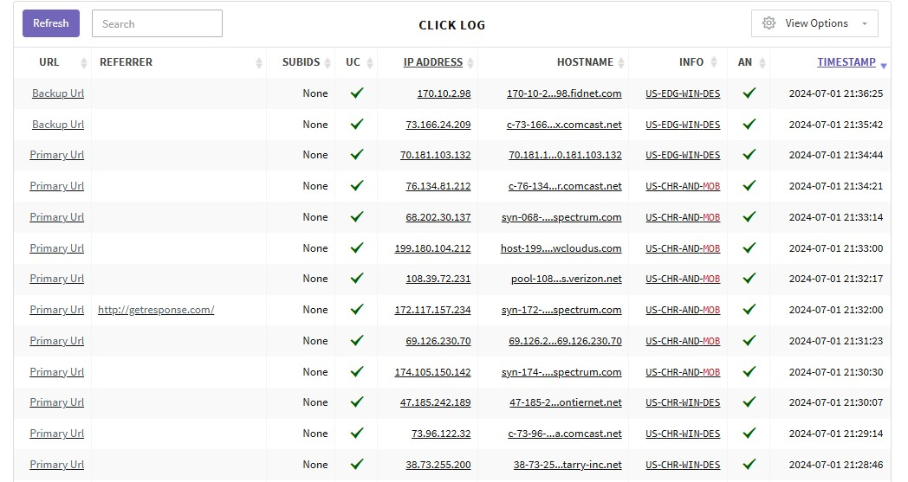Click AN checkmark in 21:31:23 row

coord(749,340)
